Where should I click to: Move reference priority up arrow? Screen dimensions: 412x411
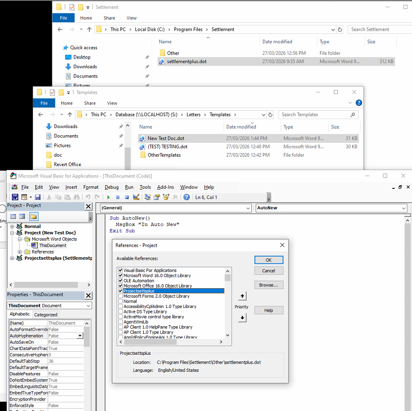point(242,296)
